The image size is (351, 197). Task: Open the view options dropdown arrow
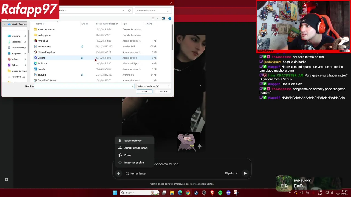157,18
